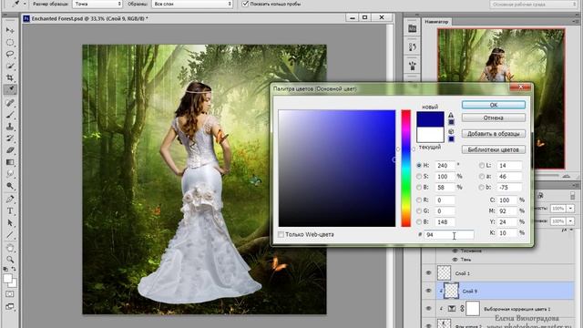Image resolution: width=583 pixels, height=328 pixels.
Task: Reset default colors icon in toolbox
Action: pos(6,269)
